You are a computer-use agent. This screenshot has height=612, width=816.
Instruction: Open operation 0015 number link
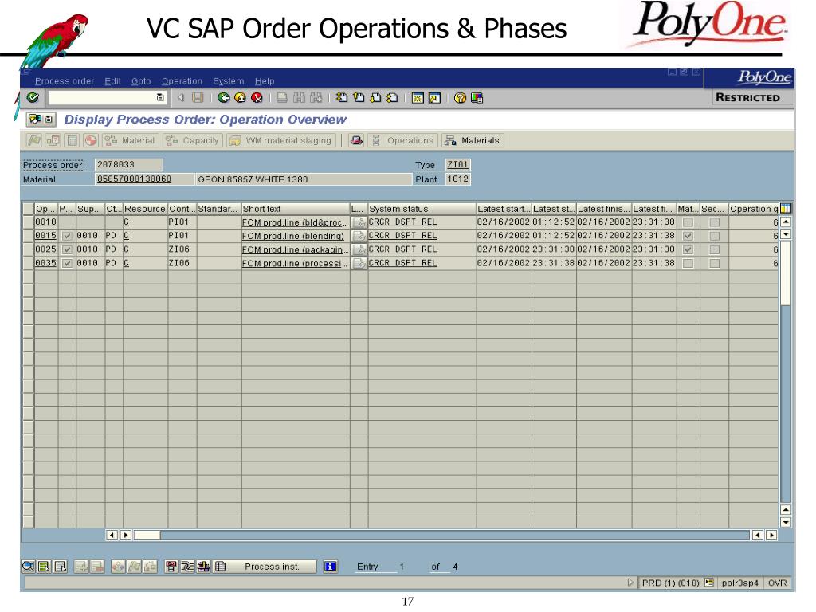[45, 236]
